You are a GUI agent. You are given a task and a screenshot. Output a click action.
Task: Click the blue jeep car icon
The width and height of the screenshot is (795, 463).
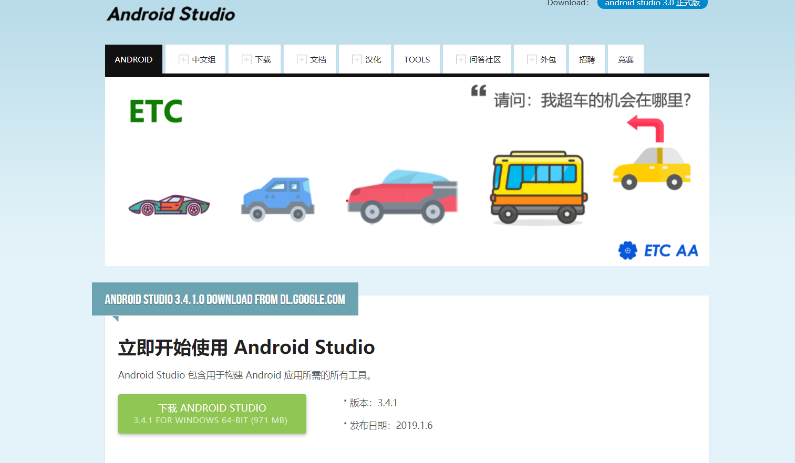coord(278,199)
